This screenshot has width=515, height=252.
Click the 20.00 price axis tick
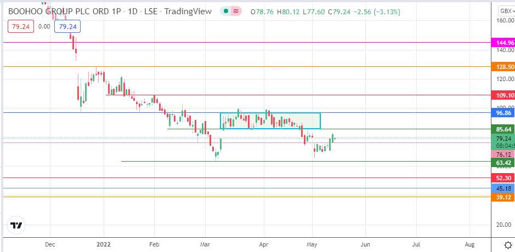505,225
